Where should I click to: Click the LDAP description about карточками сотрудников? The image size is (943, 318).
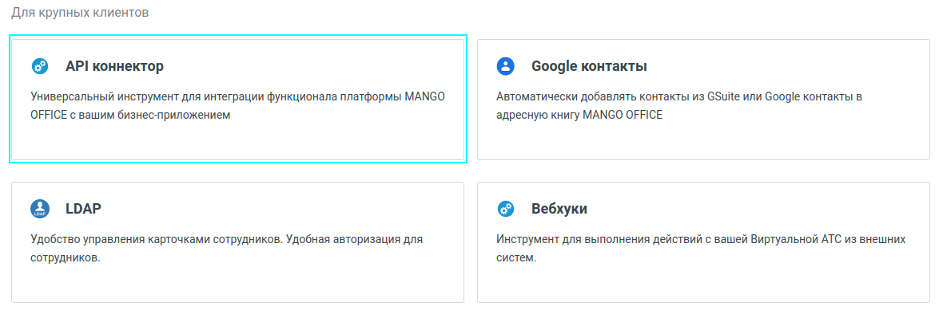point(227,249)
